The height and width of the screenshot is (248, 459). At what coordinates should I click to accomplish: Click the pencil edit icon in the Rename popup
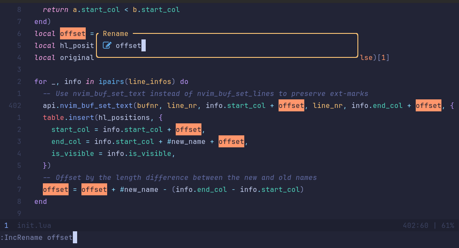pos(108,45)
